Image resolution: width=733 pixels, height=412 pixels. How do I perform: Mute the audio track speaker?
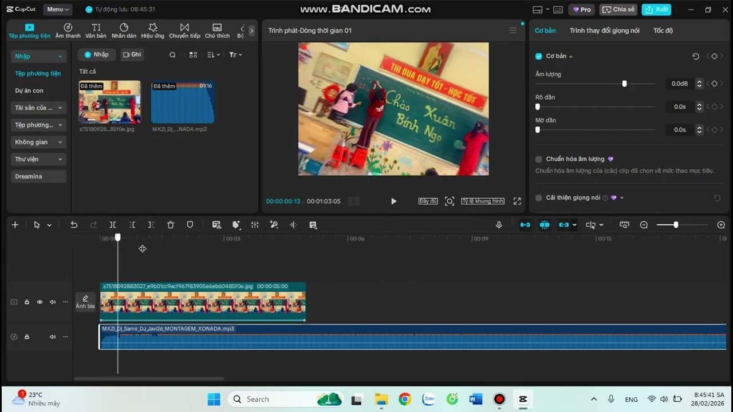pos(53,337)
